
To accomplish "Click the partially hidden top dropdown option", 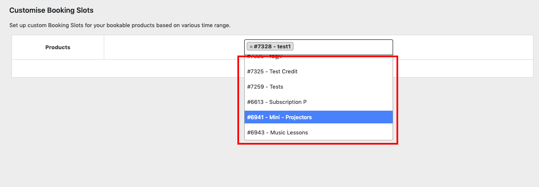I will (x=318, y=58).
